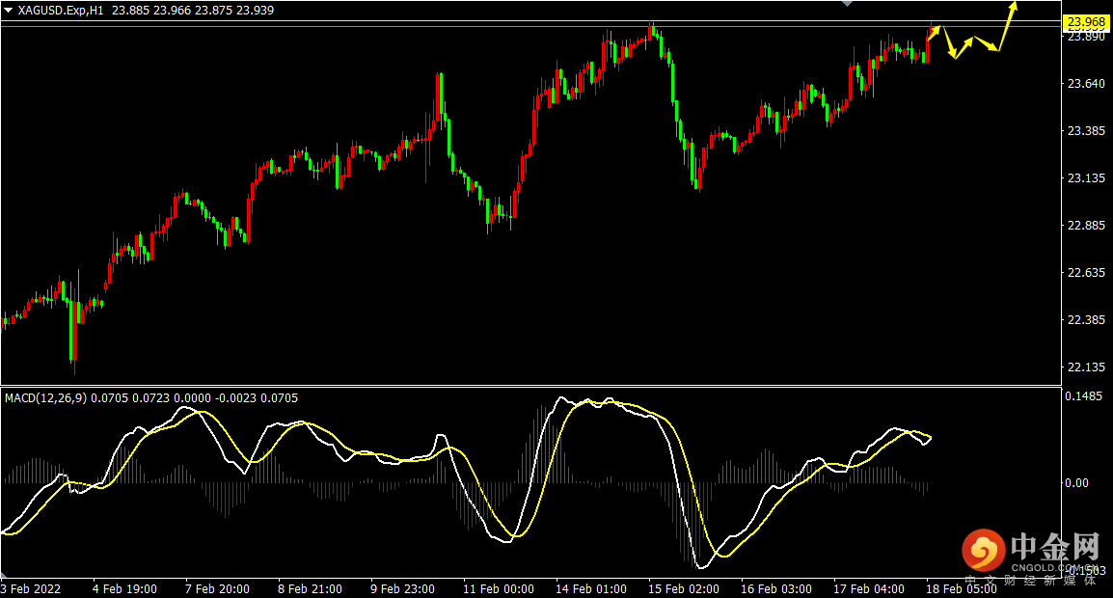1113x598 pixels.
Task: Click the tall final yellow upward arrow
Action: point(1007,23)
